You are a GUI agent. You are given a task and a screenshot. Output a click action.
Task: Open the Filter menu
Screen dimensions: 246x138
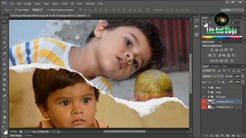pos(65,3)
